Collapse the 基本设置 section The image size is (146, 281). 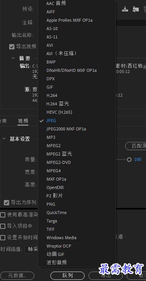(x=4, y=139)
